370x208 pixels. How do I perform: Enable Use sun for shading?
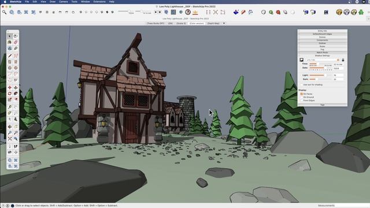[302, 85]
